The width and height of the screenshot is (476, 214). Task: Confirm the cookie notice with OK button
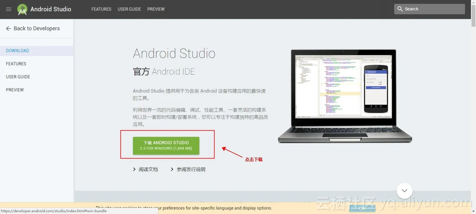coord(362,208)
